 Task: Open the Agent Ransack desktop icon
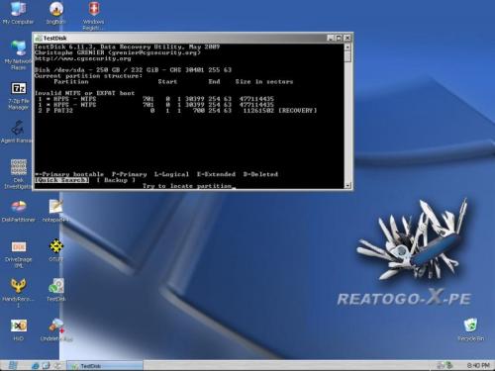[17, 132]
